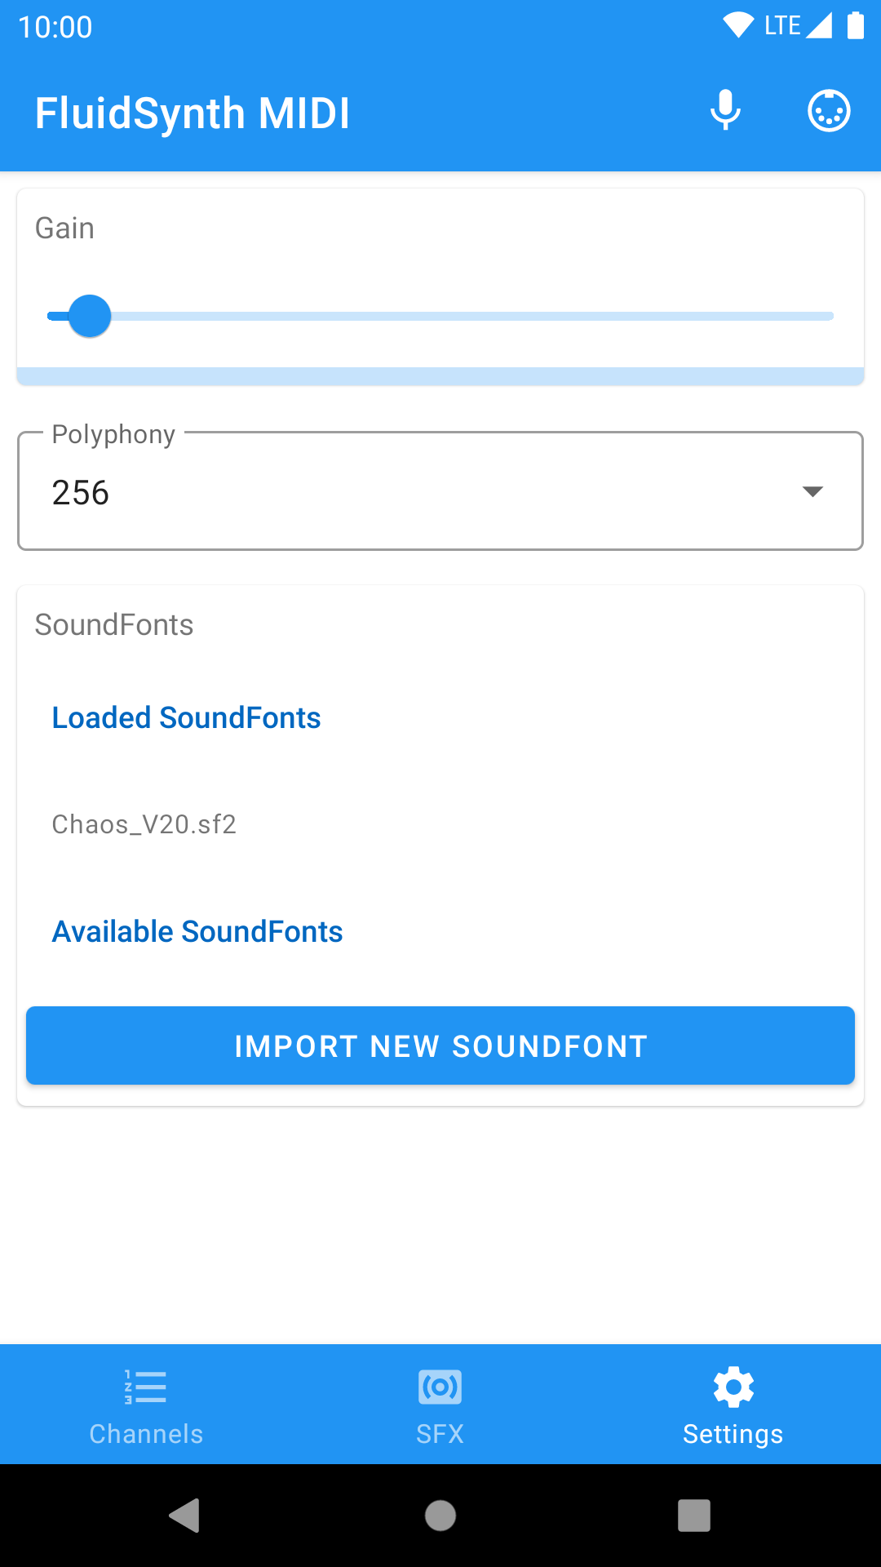Click the Gain slider thumb

90,316
